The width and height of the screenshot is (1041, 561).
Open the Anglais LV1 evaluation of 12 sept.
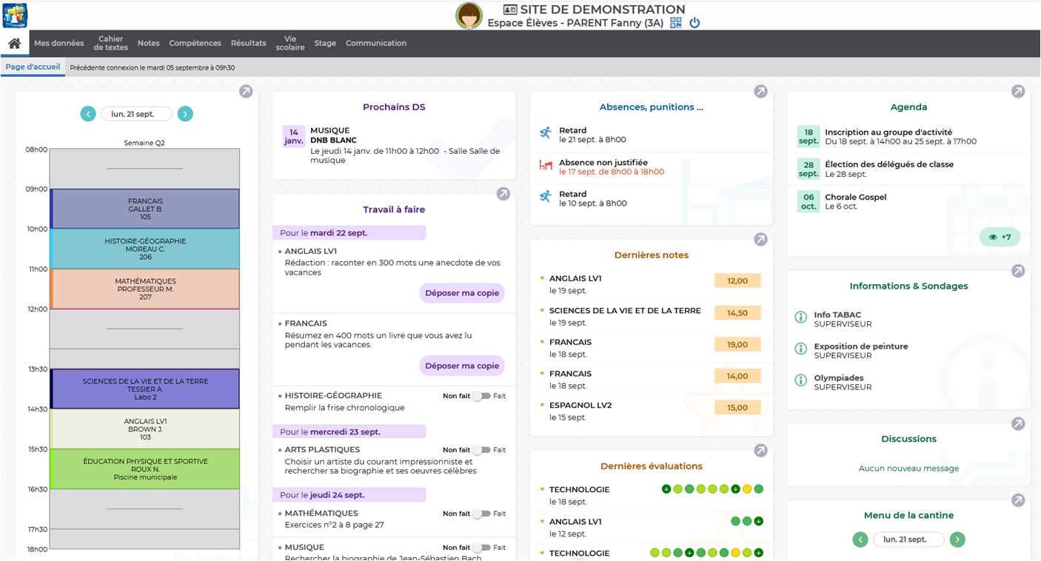pos(652,528)
